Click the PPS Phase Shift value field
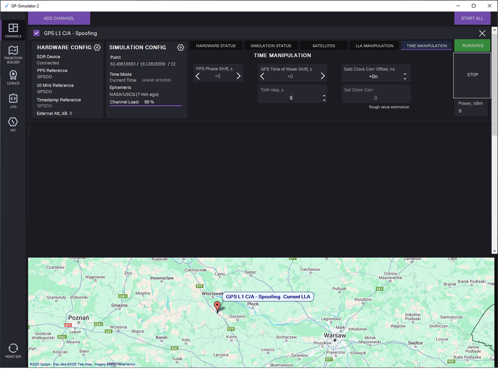498x369 pixels. 218,76
